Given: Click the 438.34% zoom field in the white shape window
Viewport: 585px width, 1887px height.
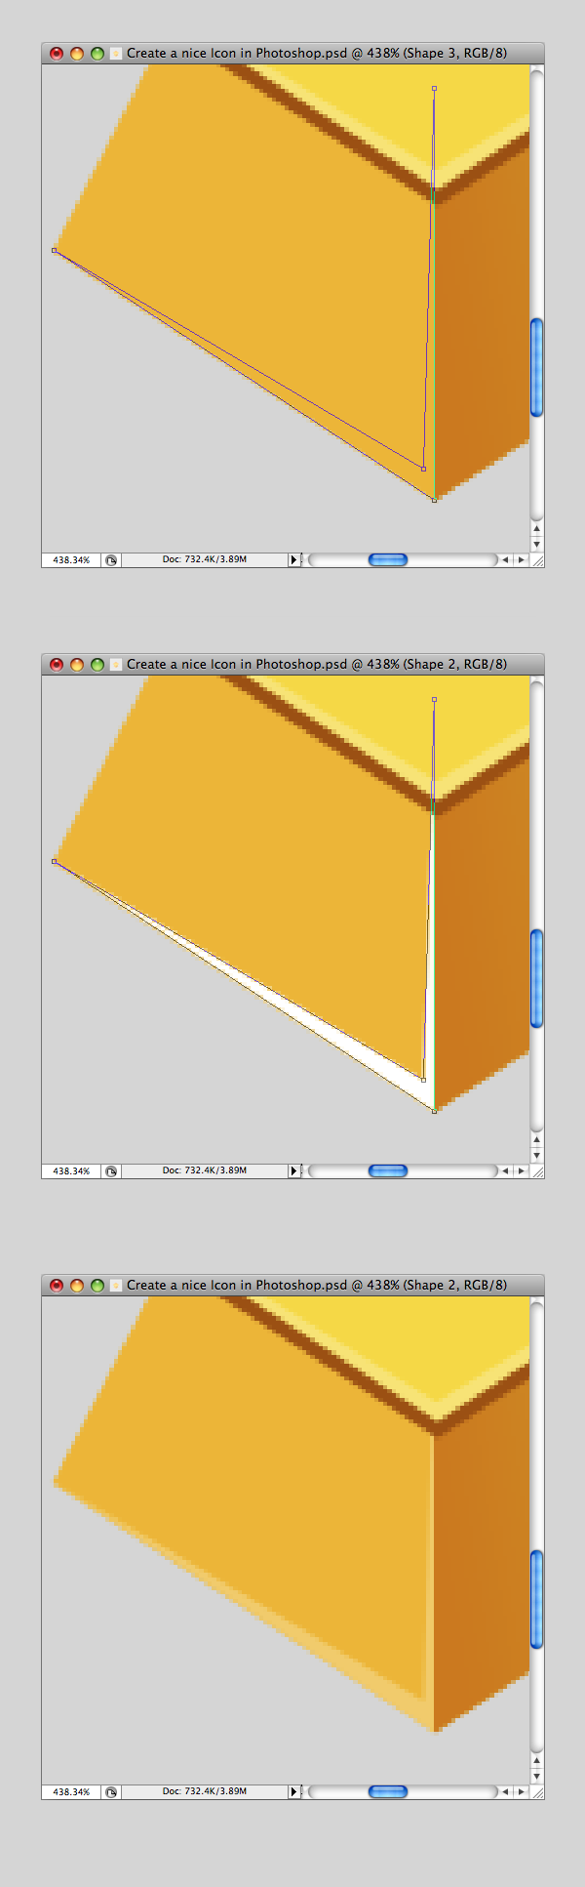Looking at the screenshot, I should tap(71, 1171).
